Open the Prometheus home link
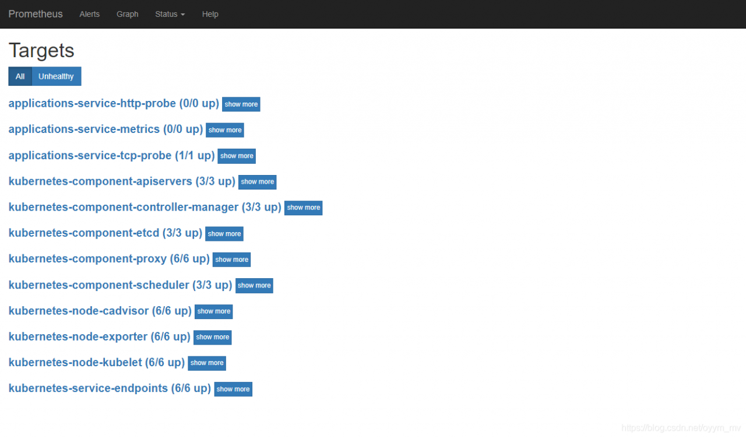 (x=36, y=14)
